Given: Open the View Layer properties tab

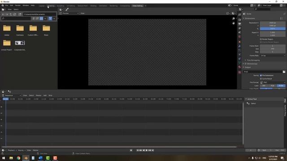Looking at the screenshot, I should pos(239,28).
